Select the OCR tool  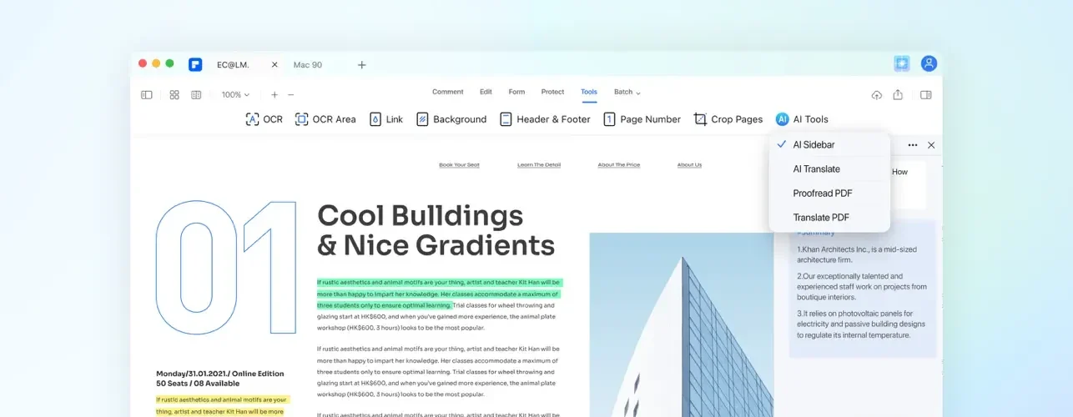[x=264, y=119]
